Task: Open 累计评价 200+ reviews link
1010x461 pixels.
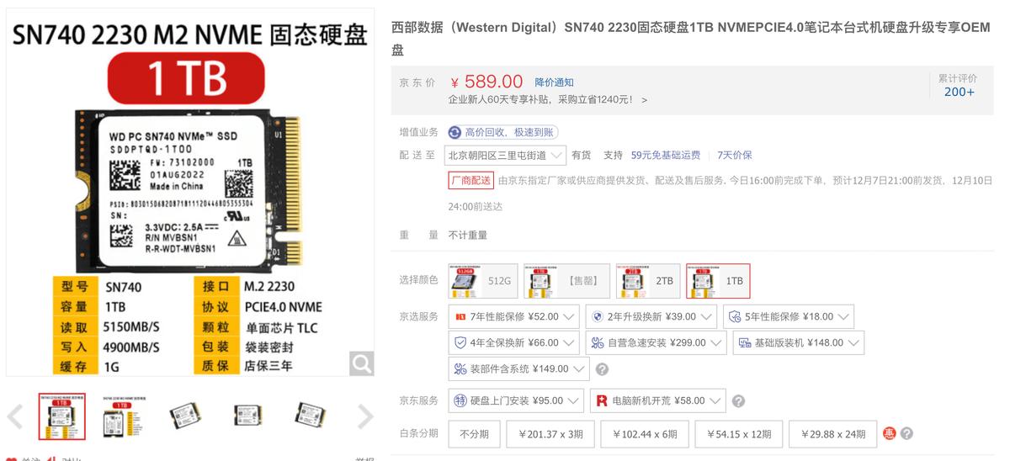Action: pyautogui.click(x=959, y=86)
